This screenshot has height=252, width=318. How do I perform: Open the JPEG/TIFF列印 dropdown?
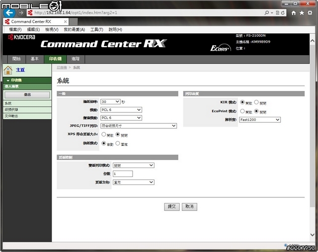click(139, 126)
